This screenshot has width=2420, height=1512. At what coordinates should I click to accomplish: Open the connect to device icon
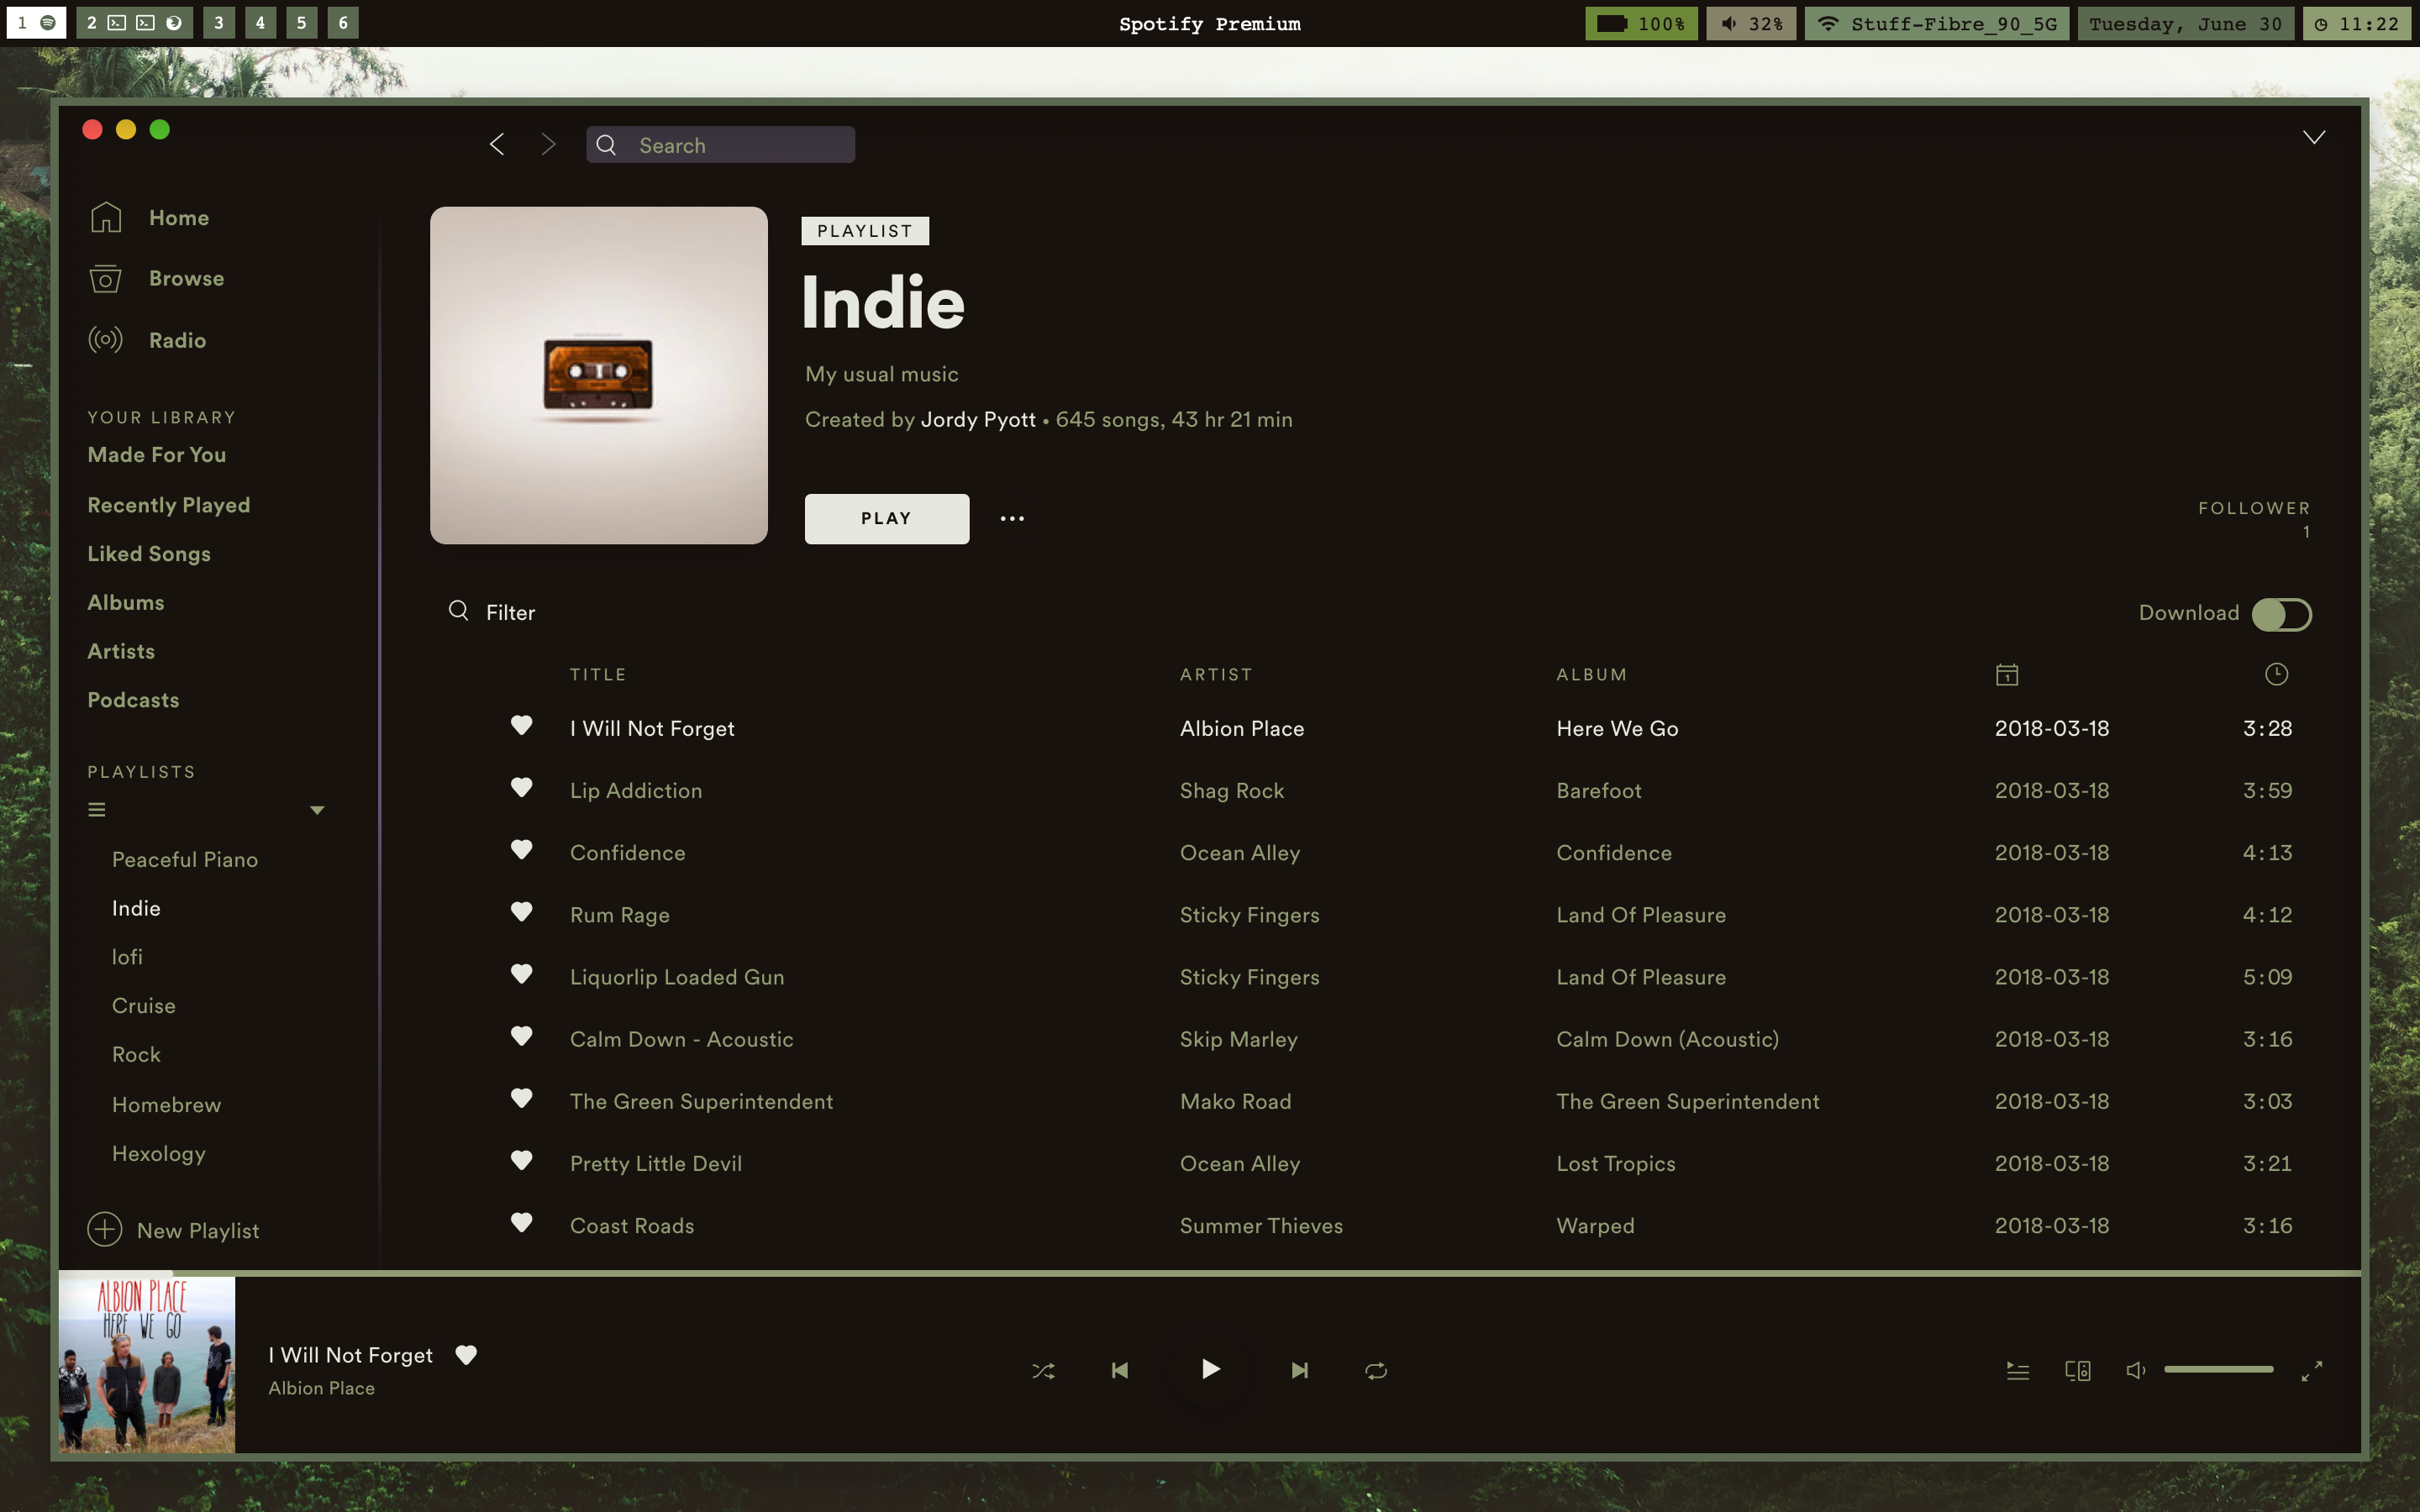[2078, 1370]
